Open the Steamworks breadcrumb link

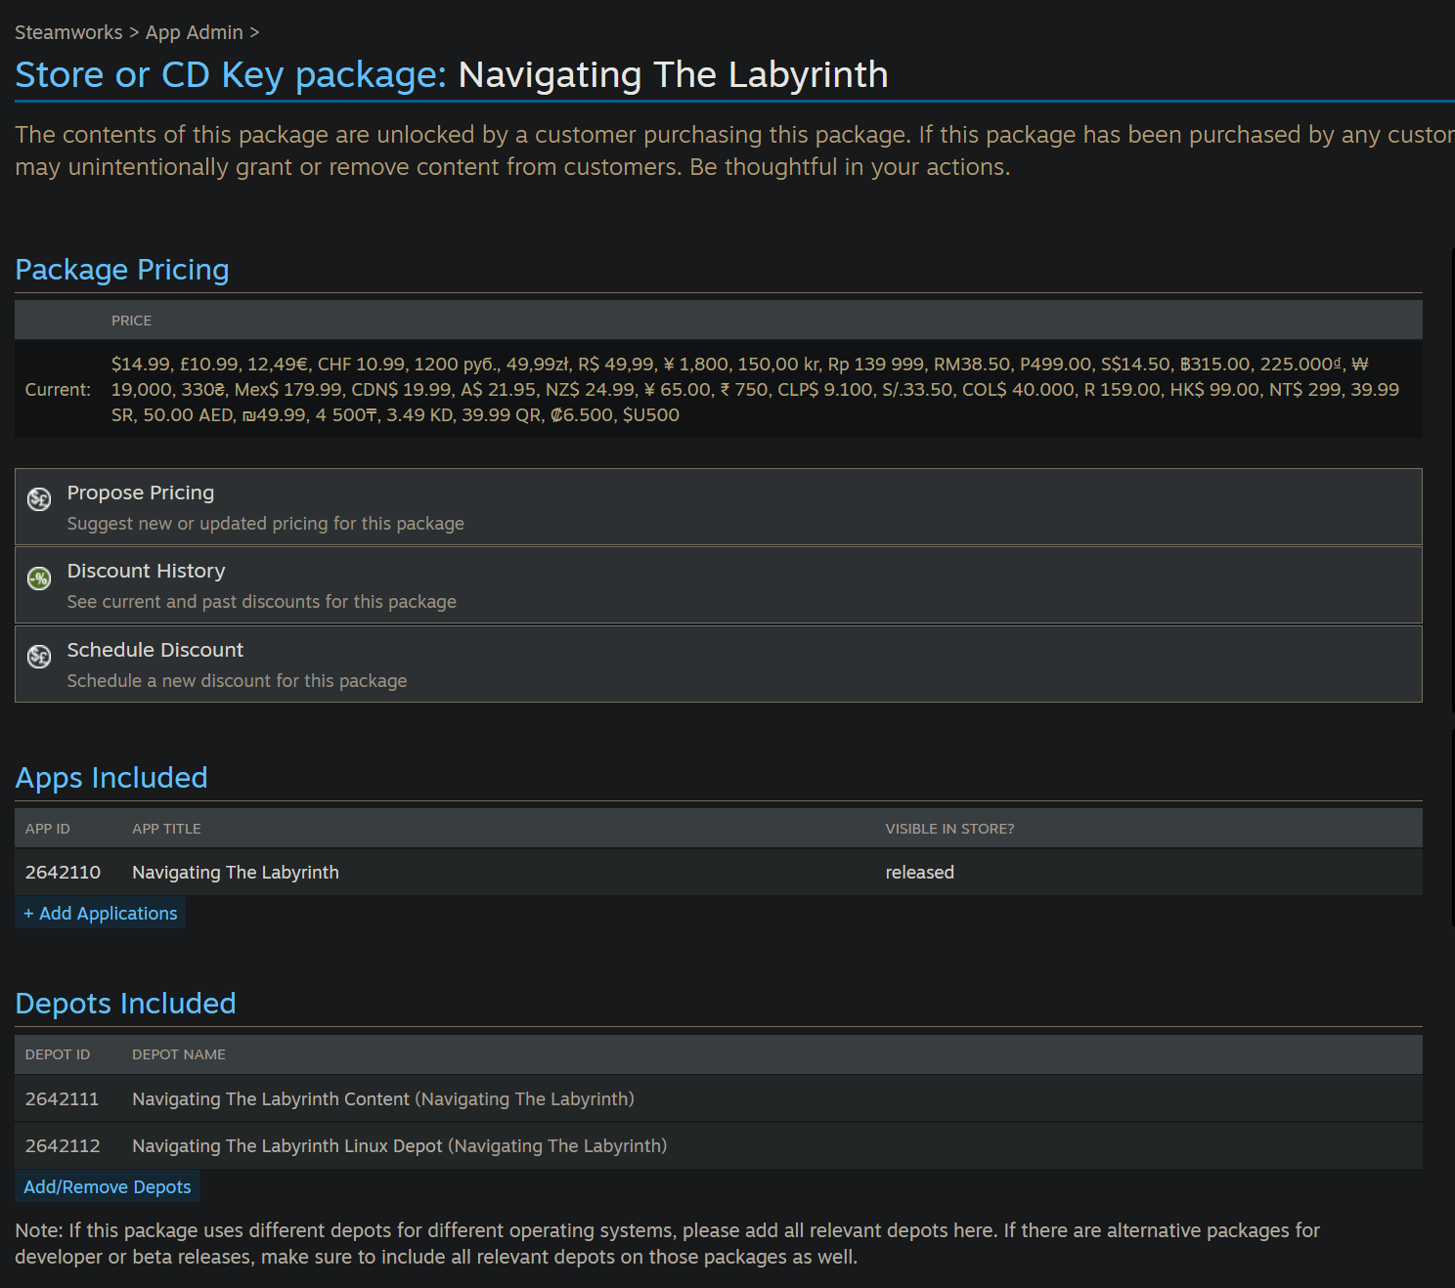tap(68, 32)
